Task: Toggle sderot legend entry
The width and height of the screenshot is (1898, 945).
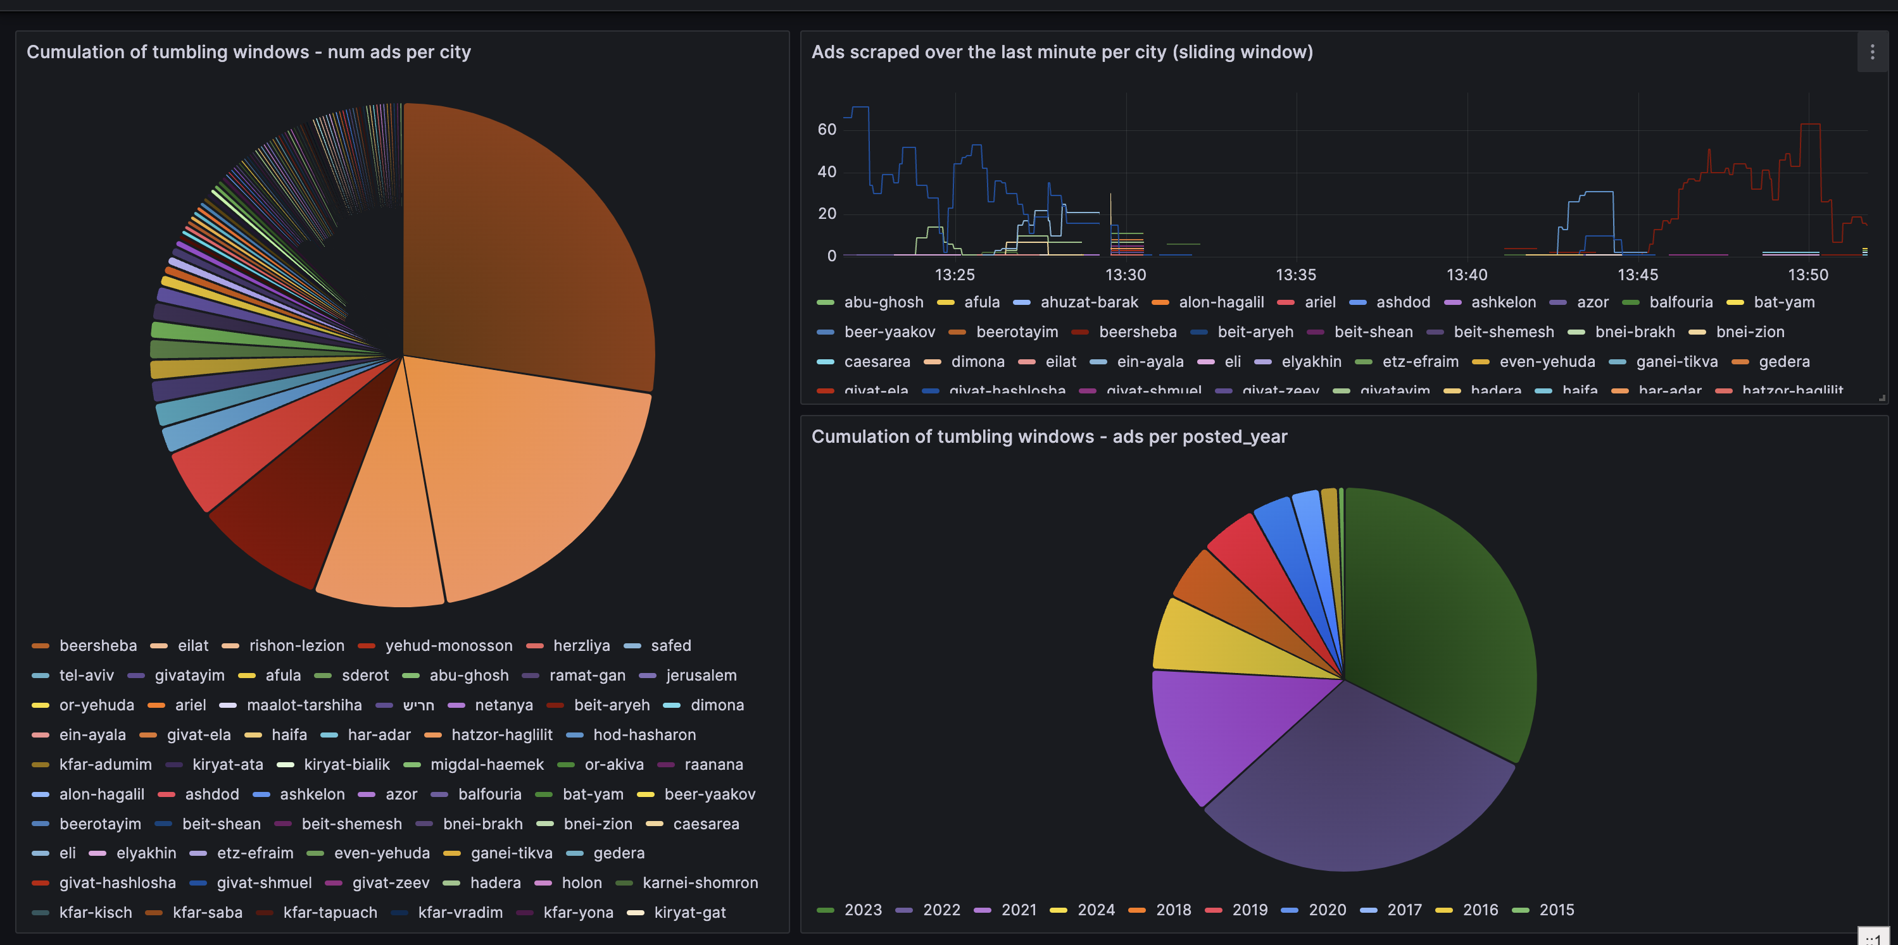Action: click(x=365, y=675)
